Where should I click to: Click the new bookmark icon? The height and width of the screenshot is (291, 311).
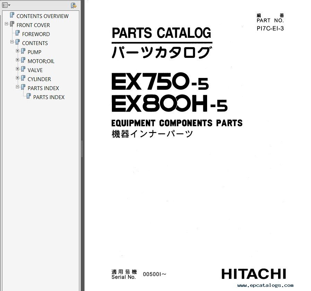tap(73, 6)
